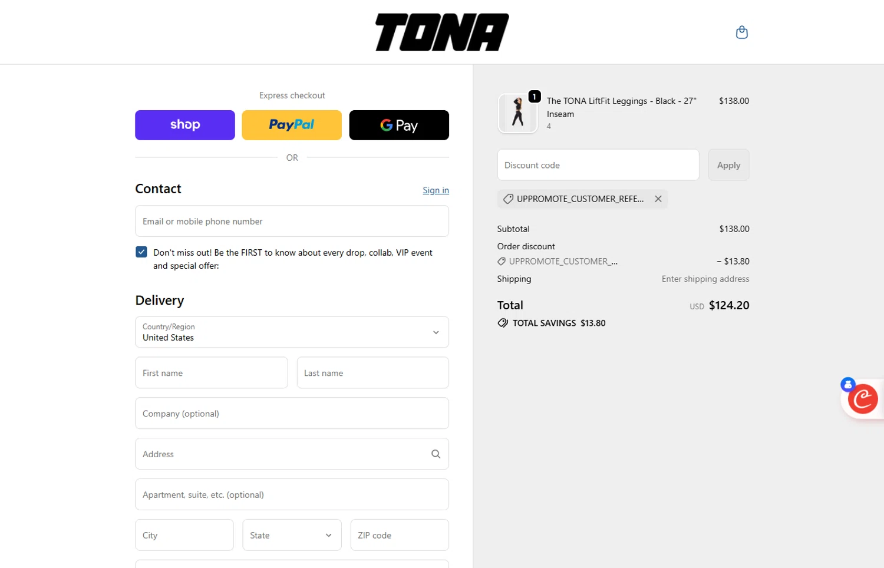Click the blue profile badge on widget
The height and width of the screenshot is (568, 884).
(x=847, y=385)
